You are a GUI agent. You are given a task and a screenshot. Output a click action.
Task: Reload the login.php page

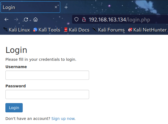26,20
